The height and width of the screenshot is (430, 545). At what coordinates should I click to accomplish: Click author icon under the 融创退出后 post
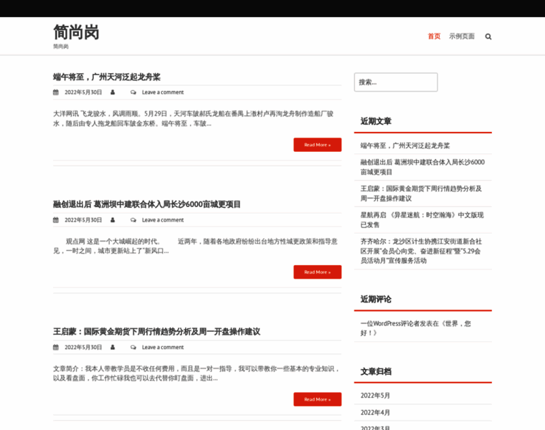pyautogui.click(x=113, y=220)
